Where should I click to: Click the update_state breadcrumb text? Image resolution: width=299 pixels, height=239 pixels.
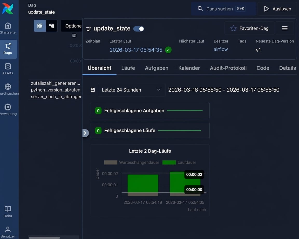41,12
